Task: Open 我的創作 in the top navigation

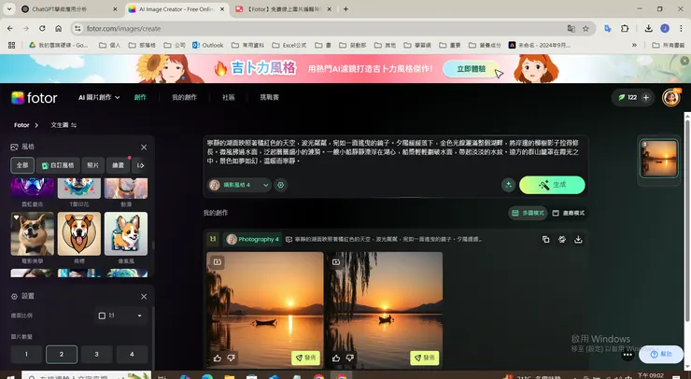Action: [x=184, y=97]
